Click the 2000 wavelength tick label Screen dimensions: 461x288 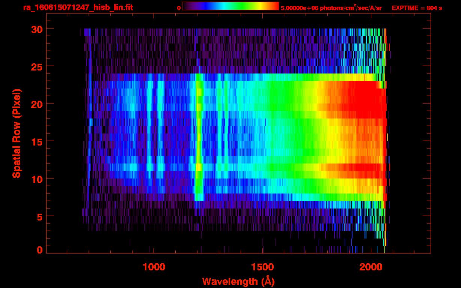click(371, 267)
